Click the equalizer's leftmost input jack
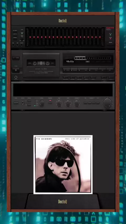 13,45
